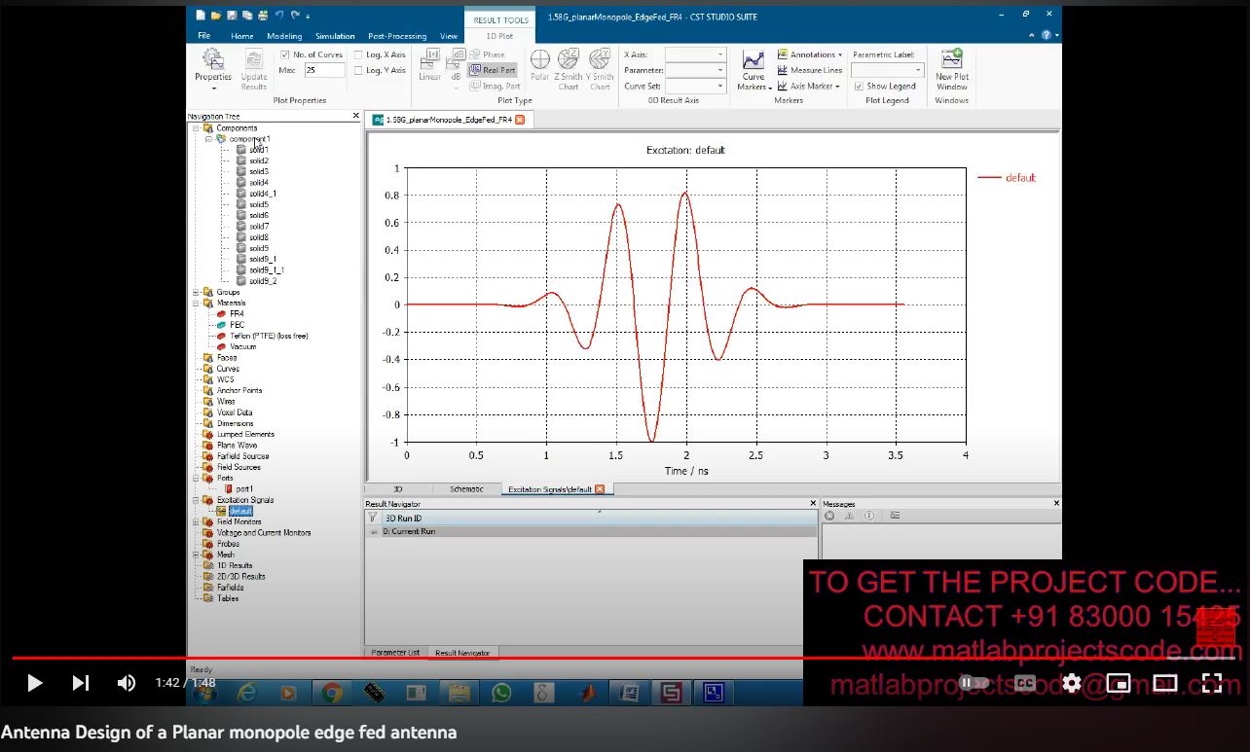Open MATLAB from the taskbar

coord(587,693)
